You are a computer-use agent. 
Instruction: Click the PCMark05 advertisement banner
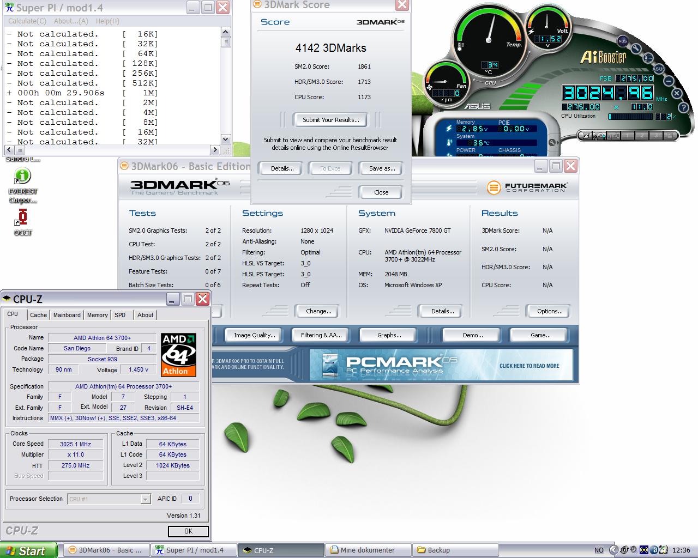441,365
